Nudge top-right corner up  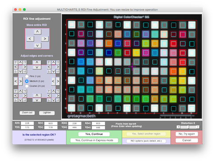[54, 62]
